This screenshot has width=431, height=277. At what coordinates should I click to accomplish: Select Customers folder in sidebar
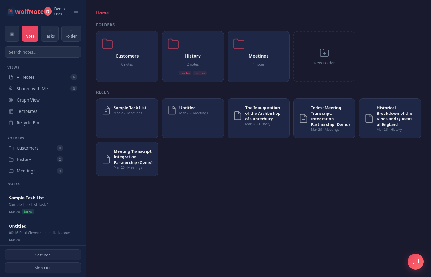pos(43,148)
